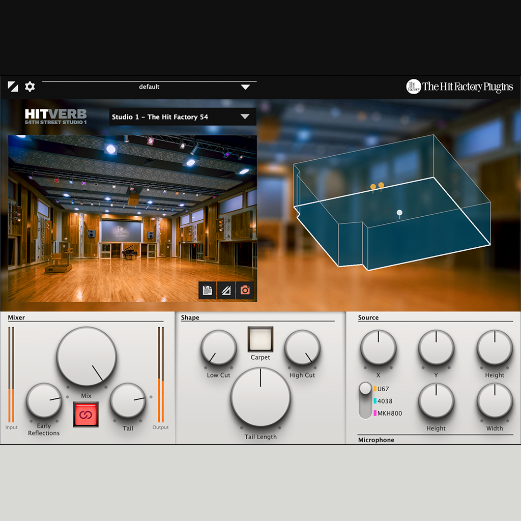This screenshot has height=521, width=521.
Task: Click the Shape section heading
Action: [190, 317]
